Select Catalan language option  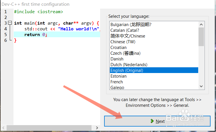point(154,30)
